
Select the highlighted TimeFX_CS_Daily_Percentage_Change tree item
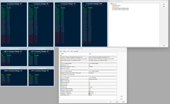pos(121,8)
